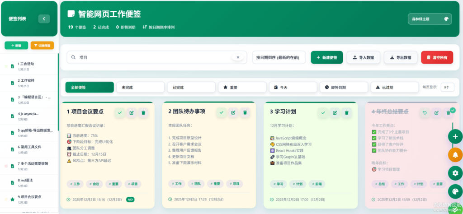Select the 即将到期 filter tab

pyautogui.click(x=344, y=87)
